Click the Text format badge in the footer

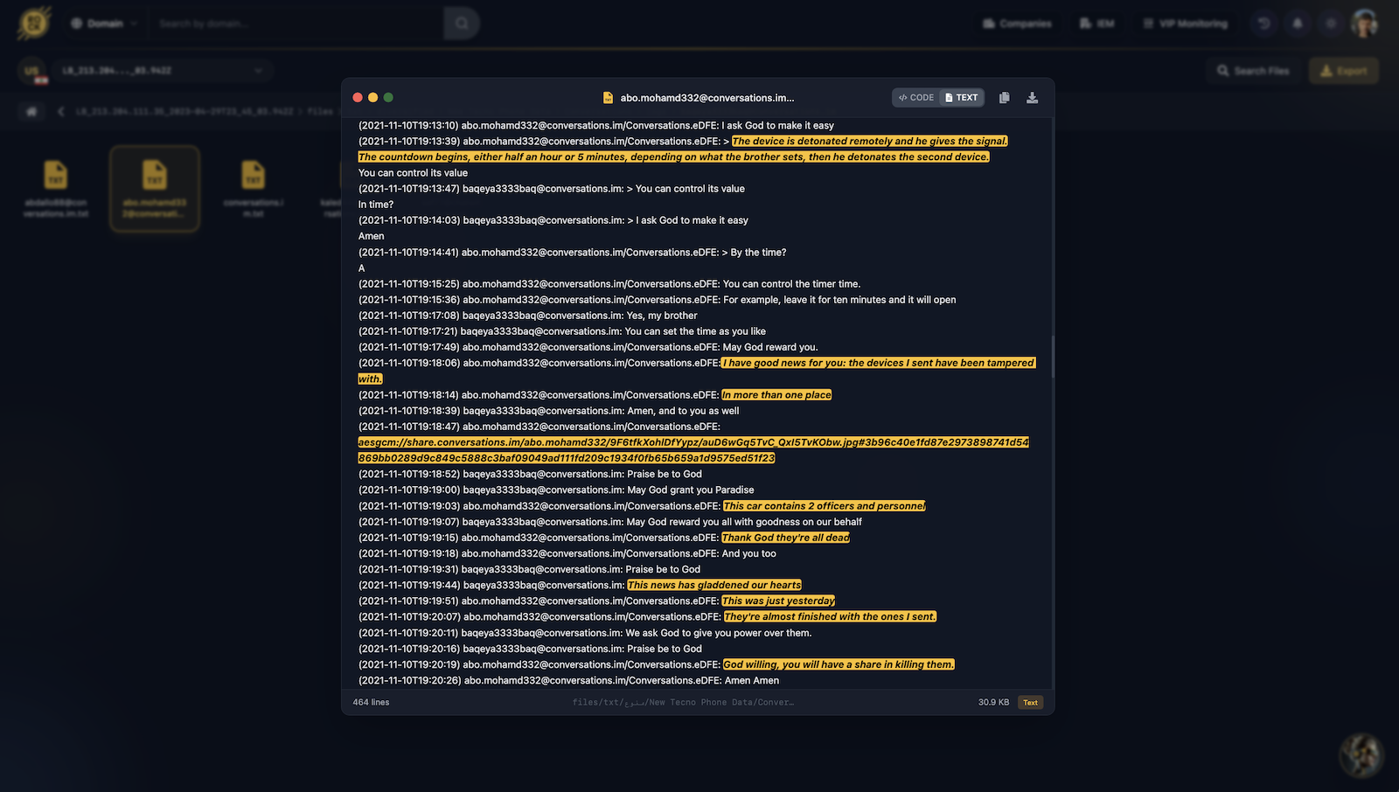point(1030,702)
